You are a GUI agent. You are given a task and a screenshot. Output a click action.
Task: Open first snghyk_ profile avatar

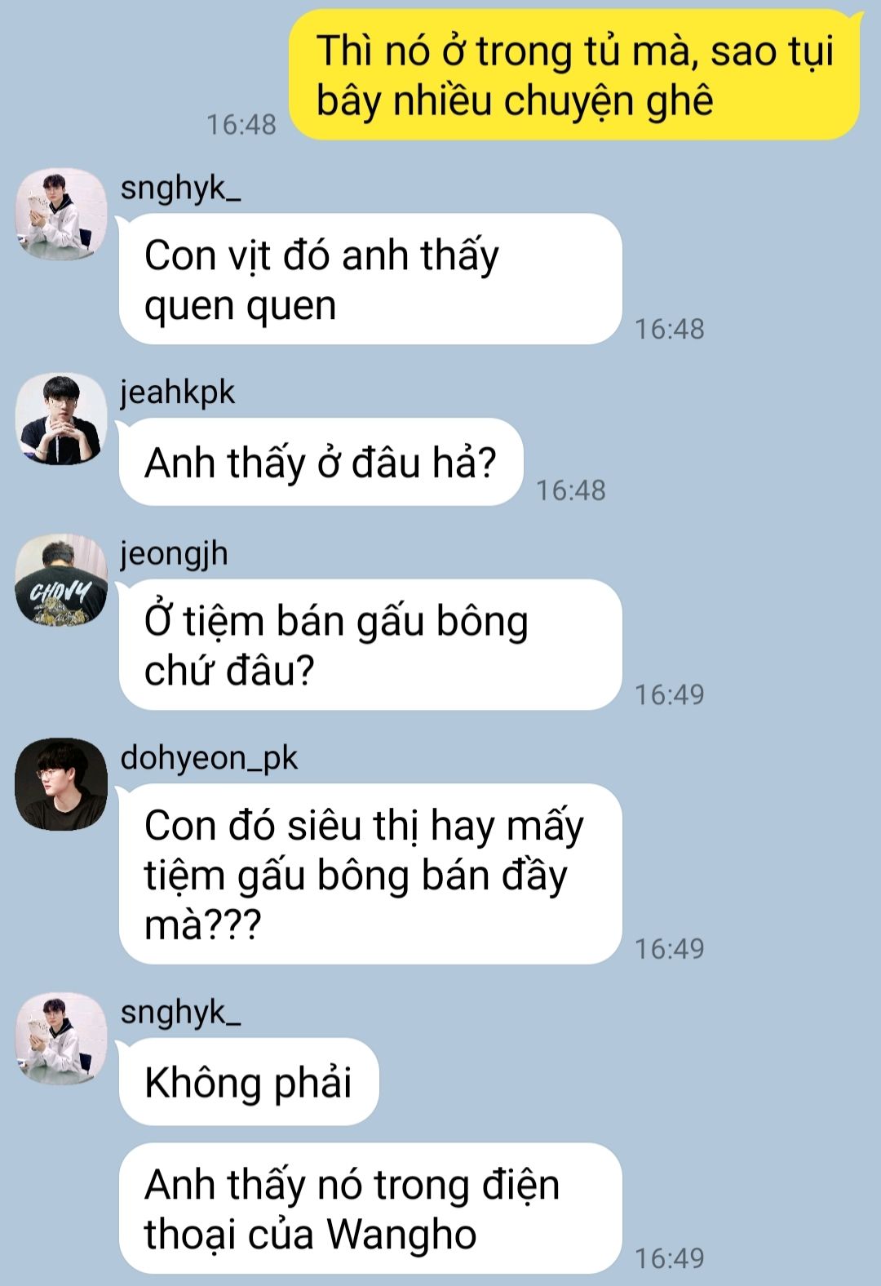tap(61, 215)
